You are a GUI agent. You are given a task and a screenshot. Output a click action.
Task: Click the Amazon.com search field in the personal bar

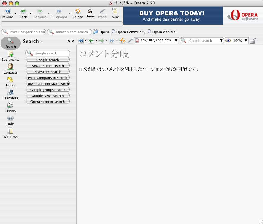tap(72, 32)
